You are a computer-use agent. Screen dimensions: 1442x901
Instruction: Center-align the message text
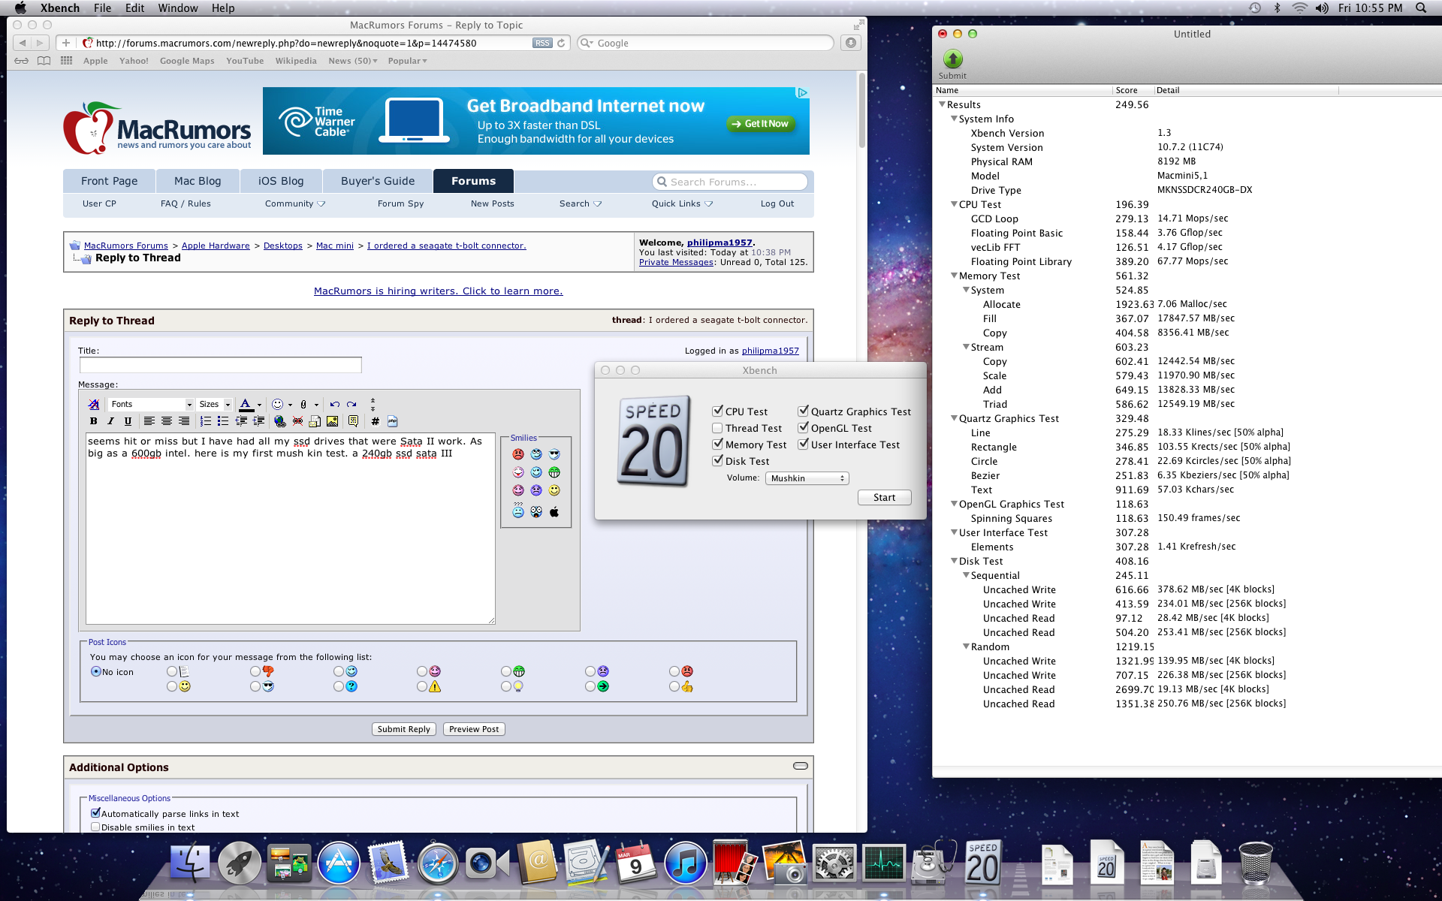167,421
